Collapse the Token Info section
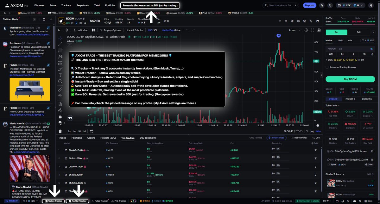The width and height of the screenshot is (380, 204). (x=332, y=105)
